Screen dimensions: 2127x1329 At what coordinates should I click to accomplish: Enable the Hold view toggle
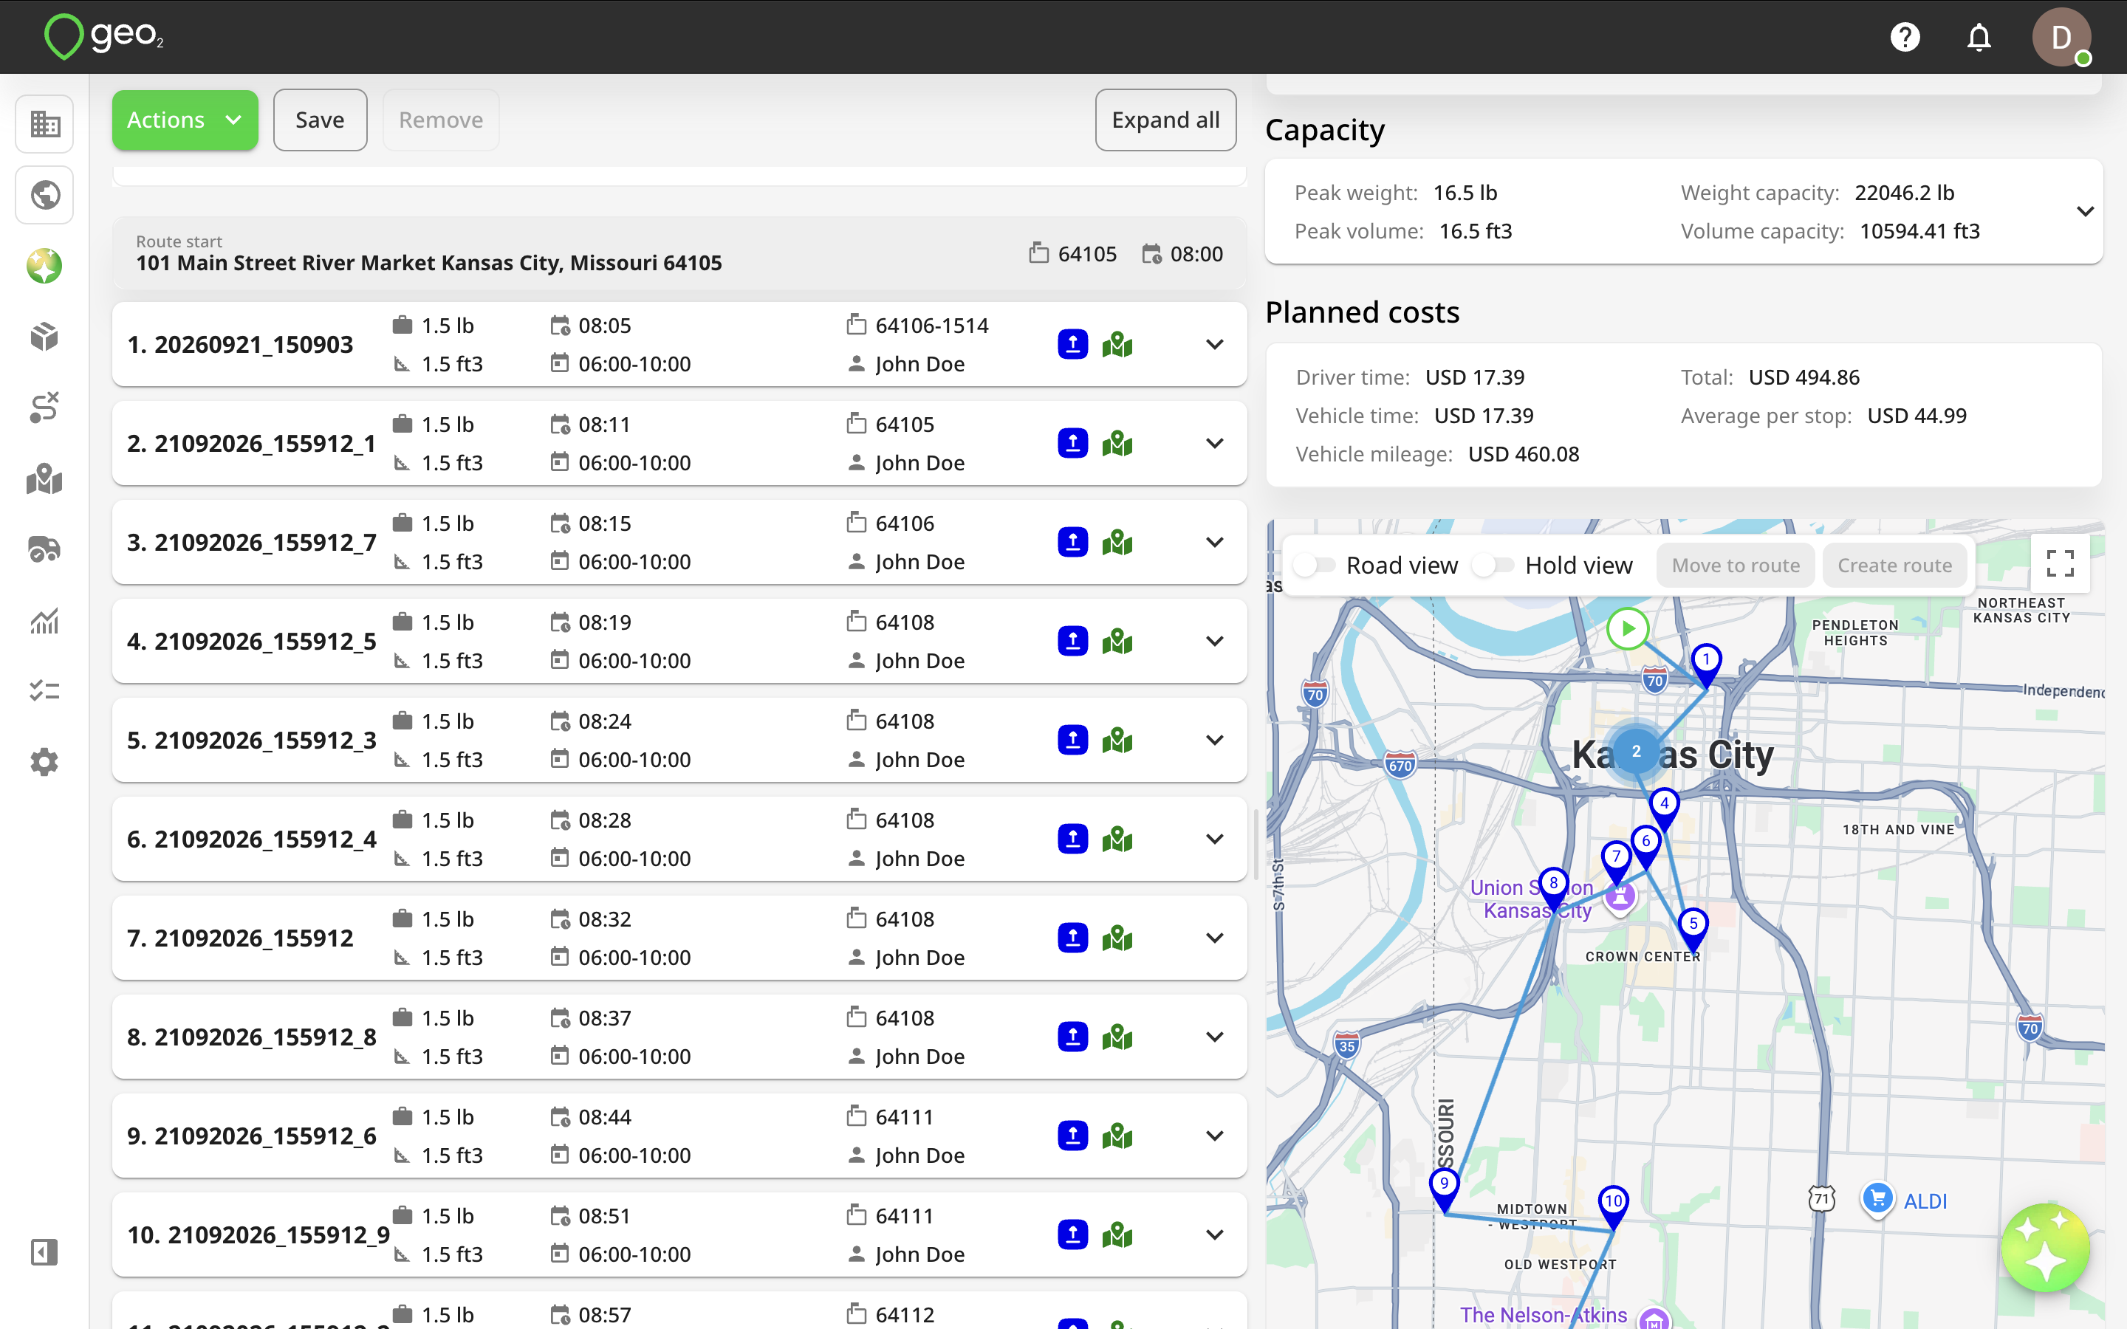pos(1494,565)
